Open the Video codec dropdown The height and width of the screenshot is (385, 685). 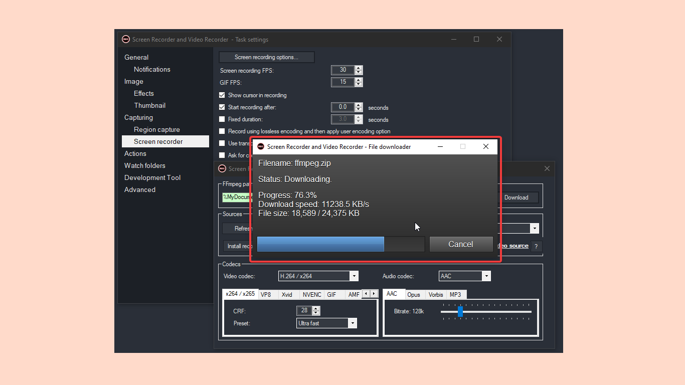coord(354,276)
